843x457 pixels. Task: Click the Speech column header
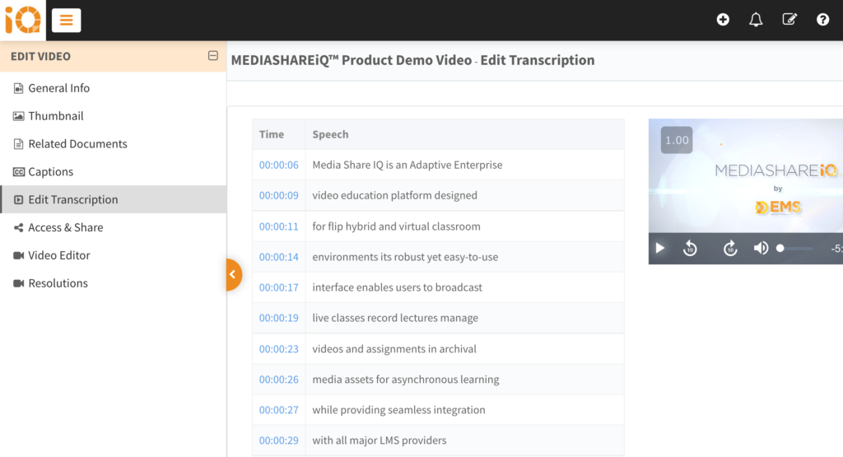(x=330, y=134)
